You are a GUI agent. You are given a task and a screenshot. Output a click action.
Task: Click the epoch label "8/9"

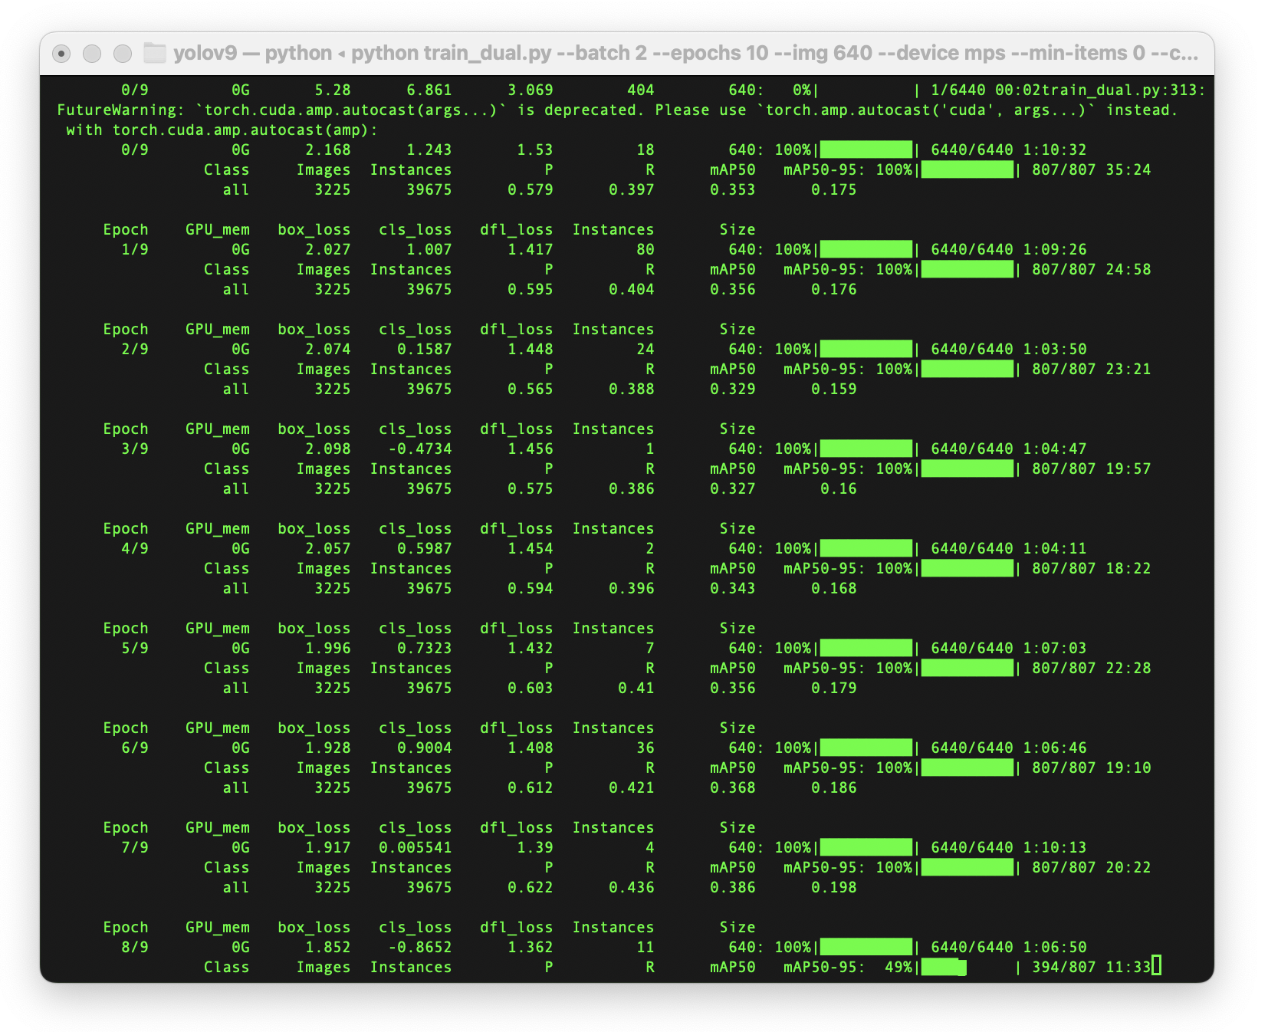135,947
